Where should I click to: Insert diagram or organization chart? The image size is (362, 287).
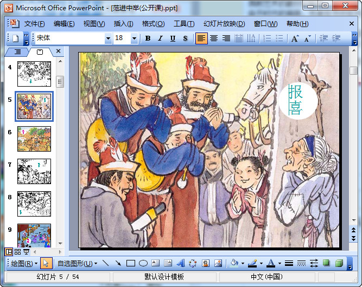[193, 263]
